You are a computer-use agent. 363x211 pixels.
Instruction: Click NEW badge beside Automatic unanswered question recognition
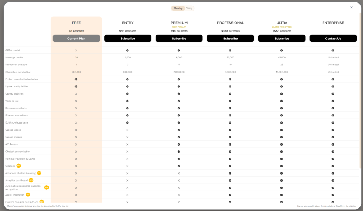pos(46,187)
